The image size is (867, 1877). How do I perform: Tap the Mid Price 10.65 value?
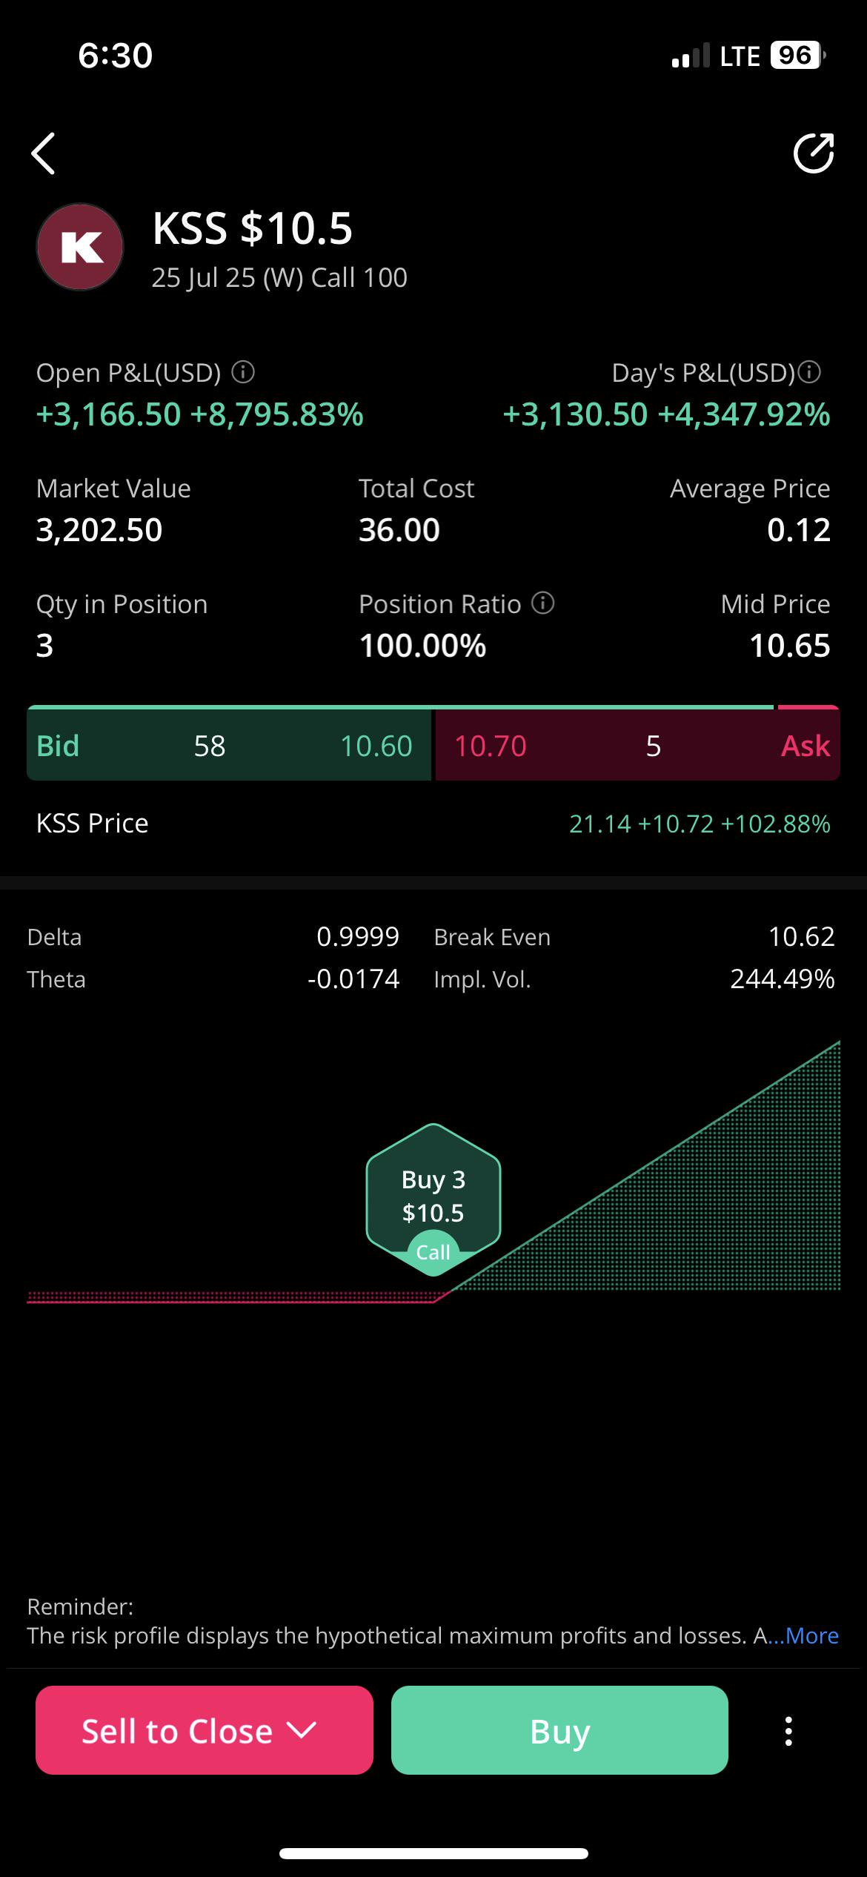pyautogui.click(x=789, y=646)
